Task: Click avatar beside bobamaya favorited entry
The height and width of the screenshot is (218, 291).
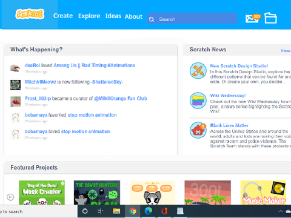Action: coord(15,118)
